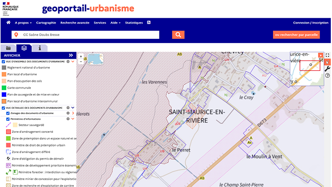The width and height of the screenshot is (332, 187).
Task: Open the map help question-mark icon
Action: 327,76
